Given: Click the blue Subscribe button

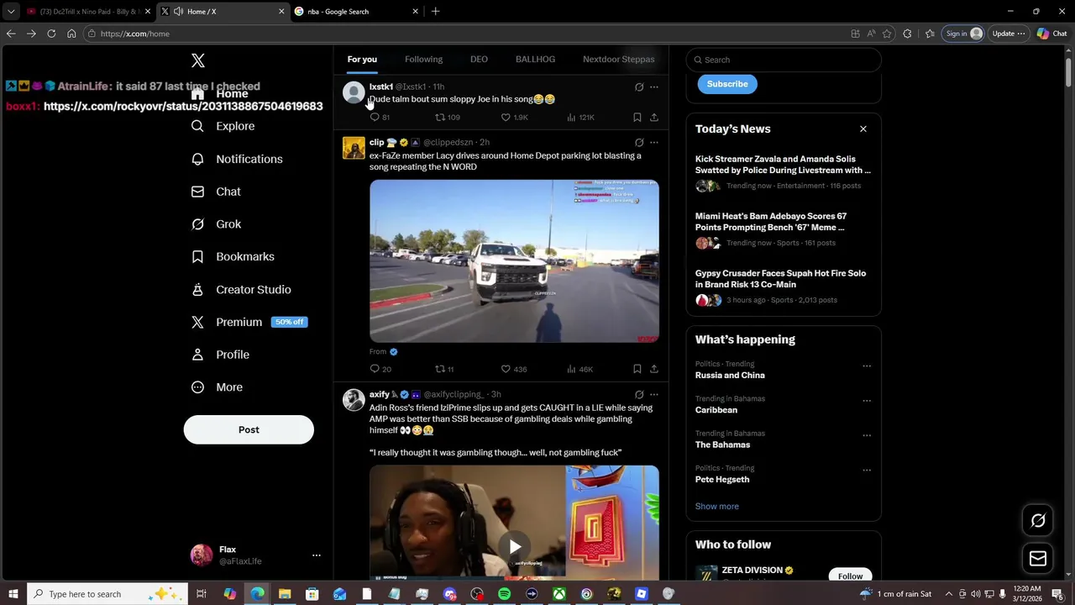Looking at the screenshot, I should pos(727,84).
